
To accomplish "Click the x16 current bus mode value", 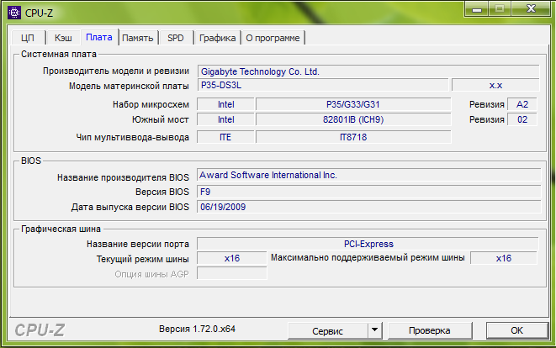I will 232,258.
